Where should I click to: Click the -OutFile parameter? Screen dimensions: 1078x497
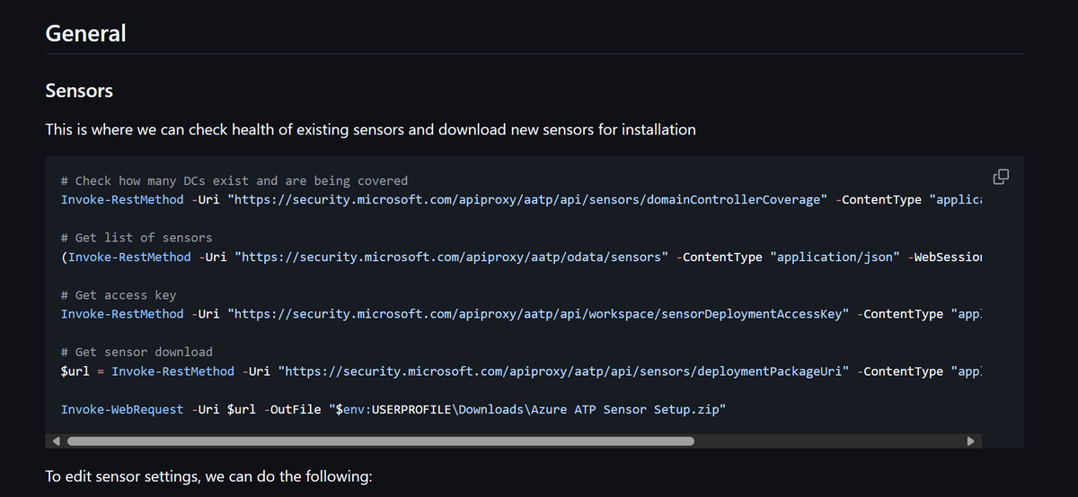coord(292,409)
